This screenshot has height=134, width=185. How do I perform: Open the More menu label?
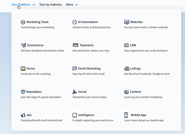click(70, 4)
